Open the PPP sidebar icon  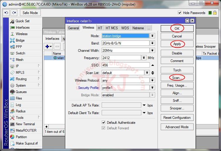(12, 47)
